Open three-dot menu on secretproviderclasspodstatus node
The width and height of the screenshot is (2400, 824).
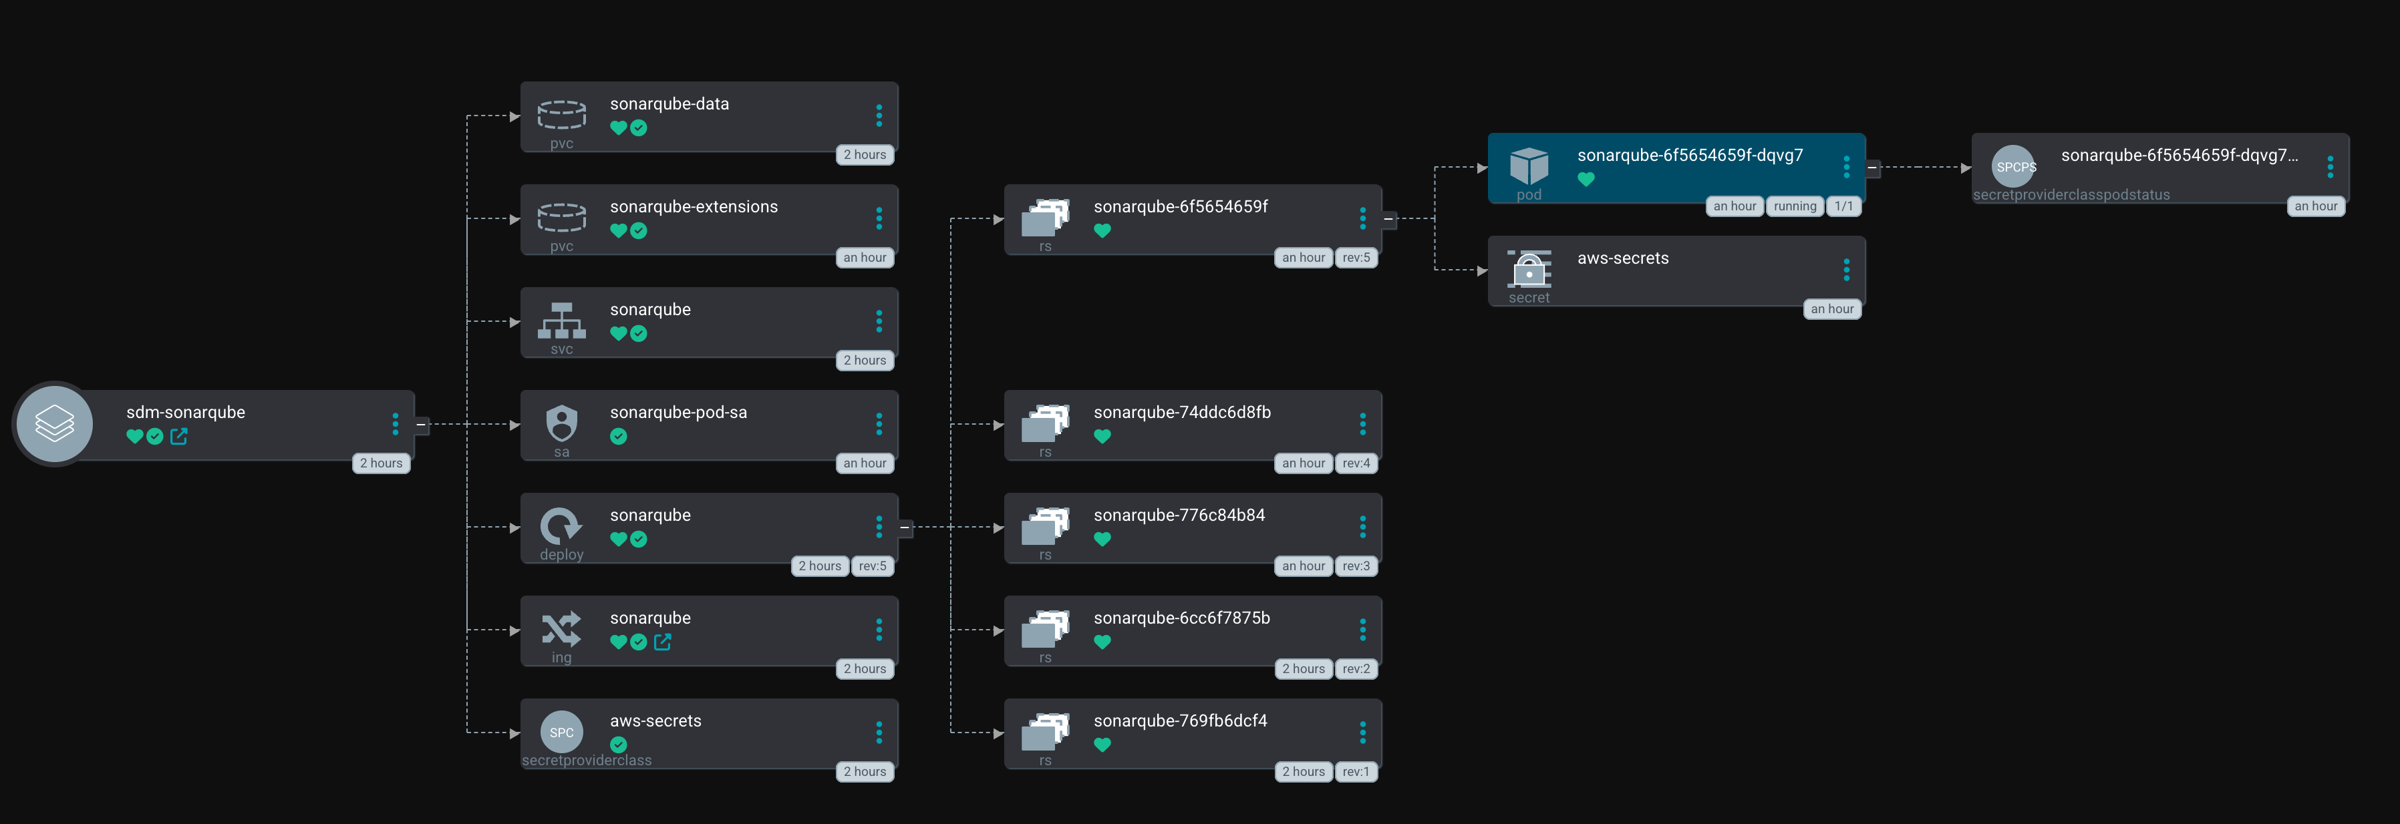tap(2329, 168)
